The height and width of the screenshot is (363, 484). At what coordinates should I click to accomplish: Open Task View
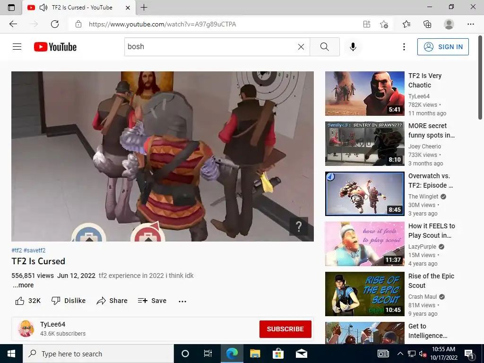(208, 354)
